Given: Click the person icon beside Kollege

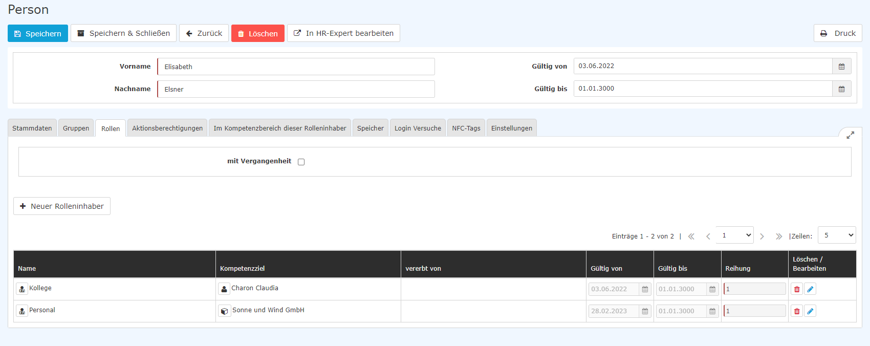Looking at the screenshot, I should (x=22, y=289).
